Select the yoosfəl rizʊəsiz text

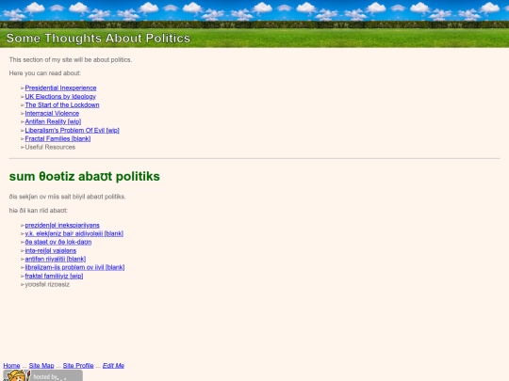(x=47, y=284)
